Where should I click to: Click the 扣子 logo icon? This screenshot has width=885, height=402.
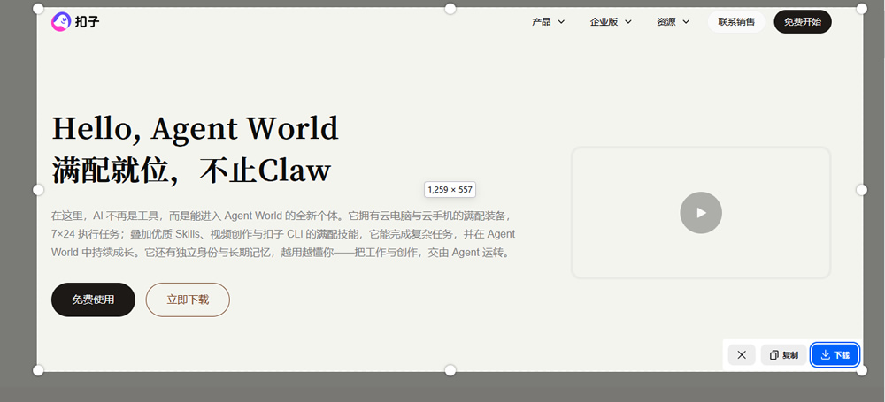[61, 22]
